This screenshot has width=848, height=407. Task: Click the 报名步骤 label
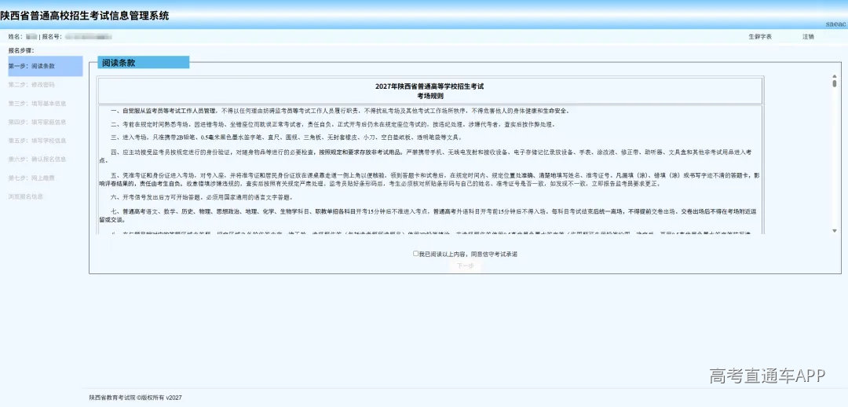tap(21, 50)
